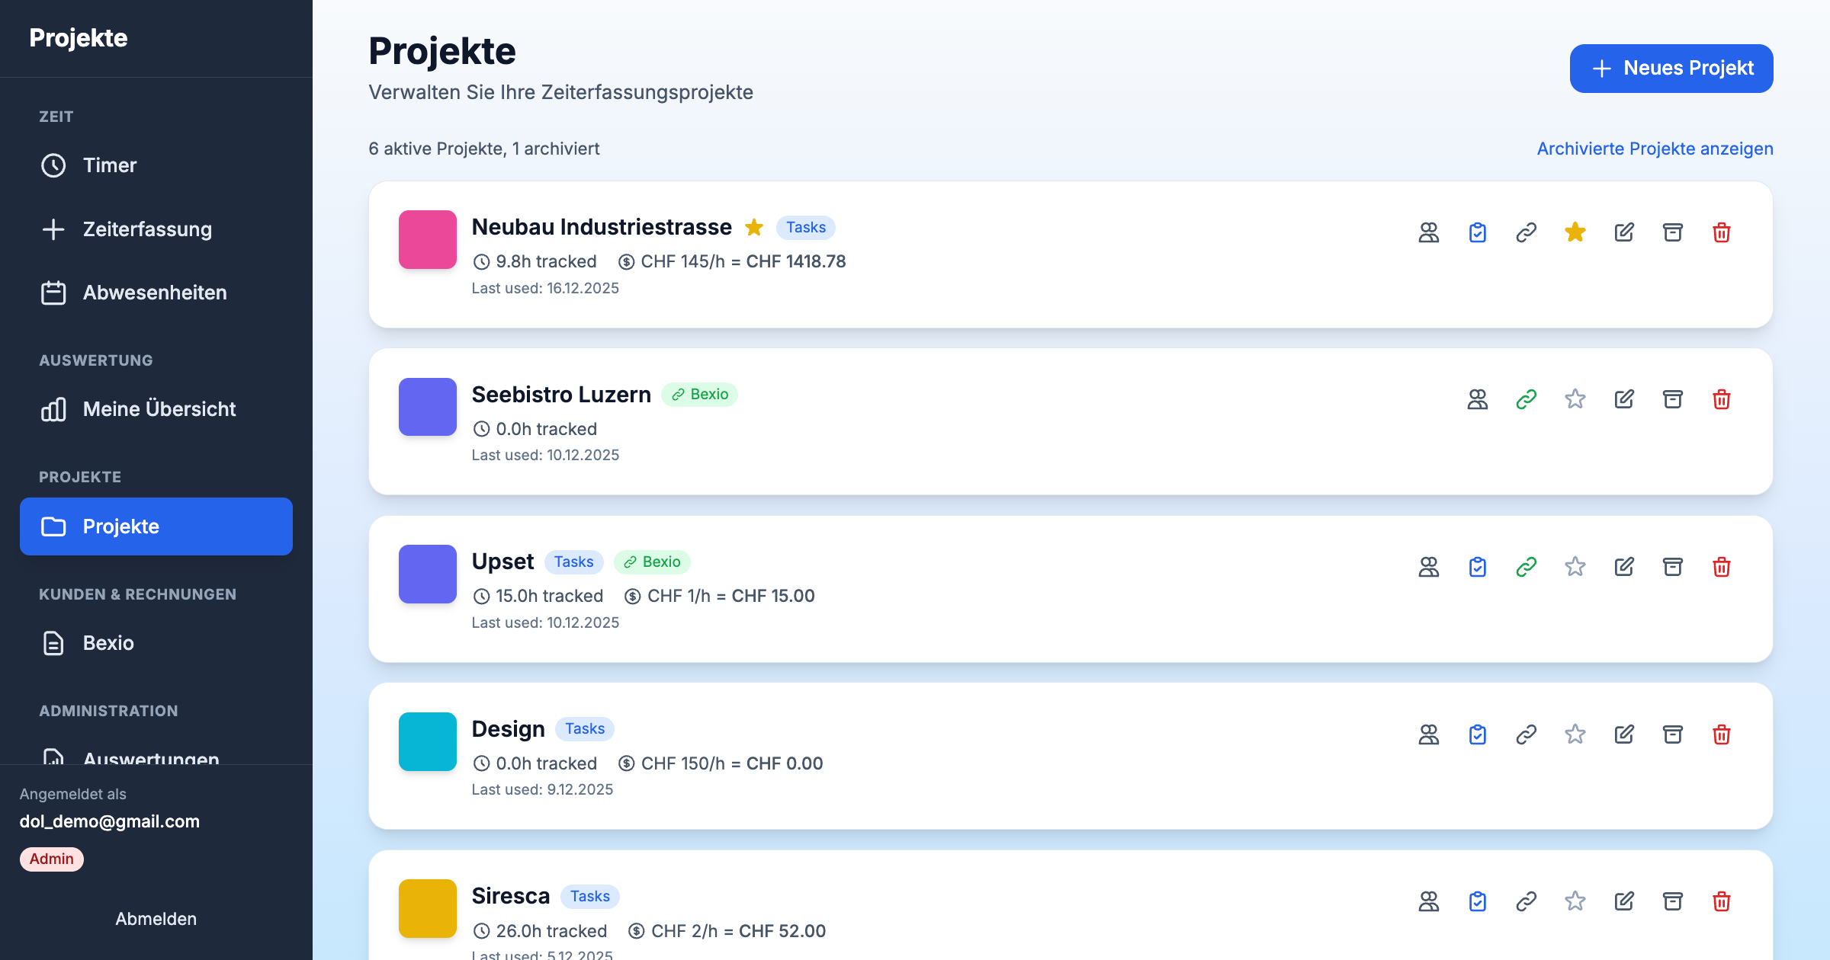
Task: Archive the Siresca project
Action: click(1673, 901)
